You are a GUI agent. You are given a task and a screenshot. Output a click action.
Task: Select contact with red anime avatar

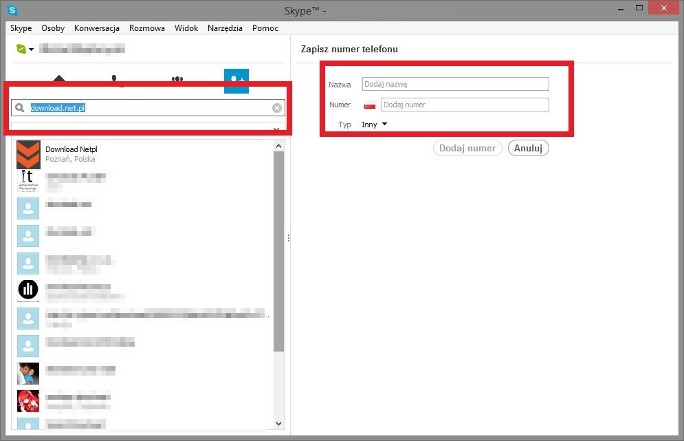(x=28, y=401)
